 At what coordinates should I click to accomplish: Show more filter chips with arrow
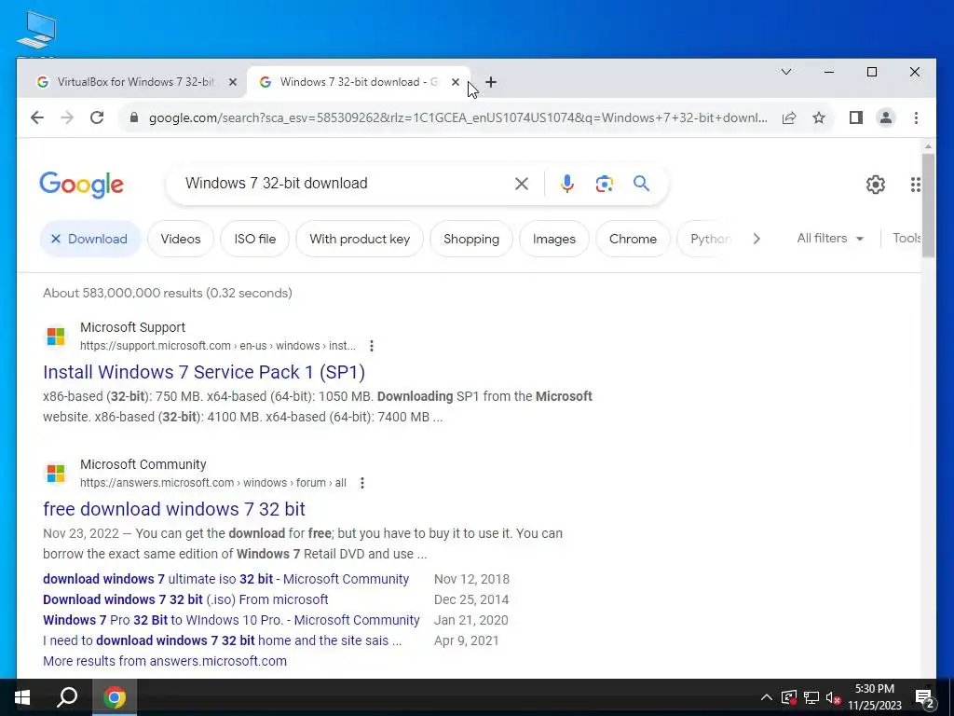[x=756, y=239]
